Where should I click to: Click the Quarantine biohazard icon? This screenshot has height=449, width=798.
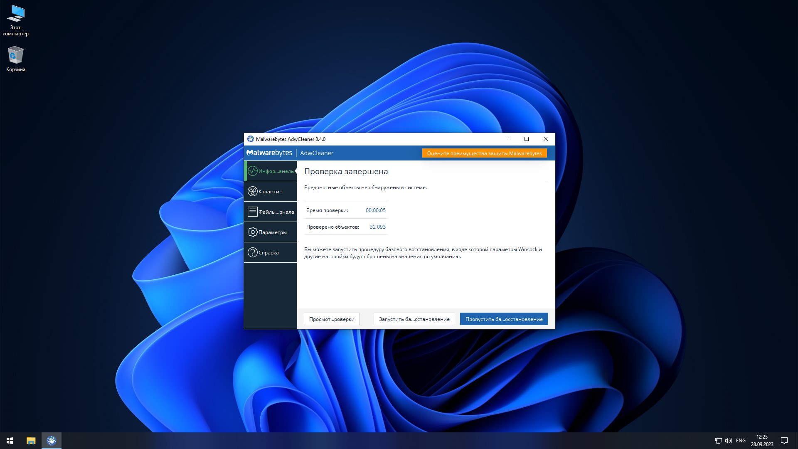252,191
